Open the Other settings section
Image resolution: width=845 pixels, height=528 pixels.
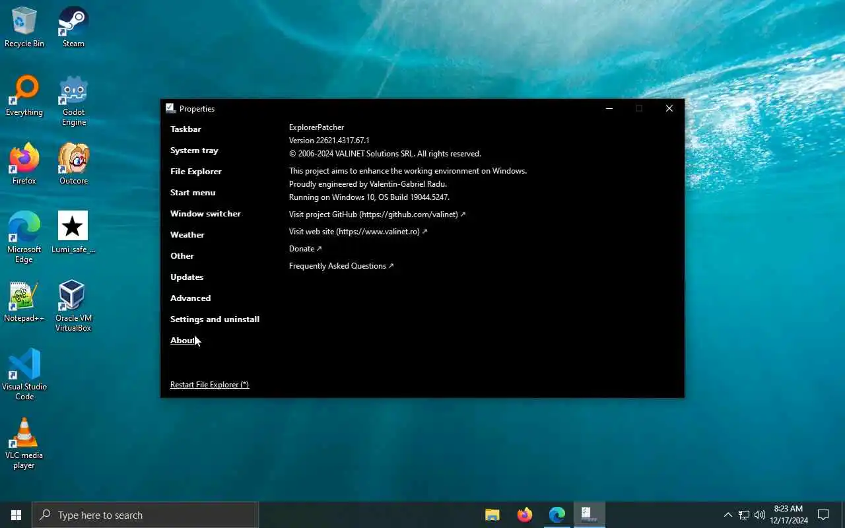click(x=182, y=256)
